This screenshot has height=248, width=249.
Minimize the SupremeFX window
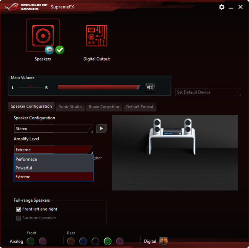[231, 7]
